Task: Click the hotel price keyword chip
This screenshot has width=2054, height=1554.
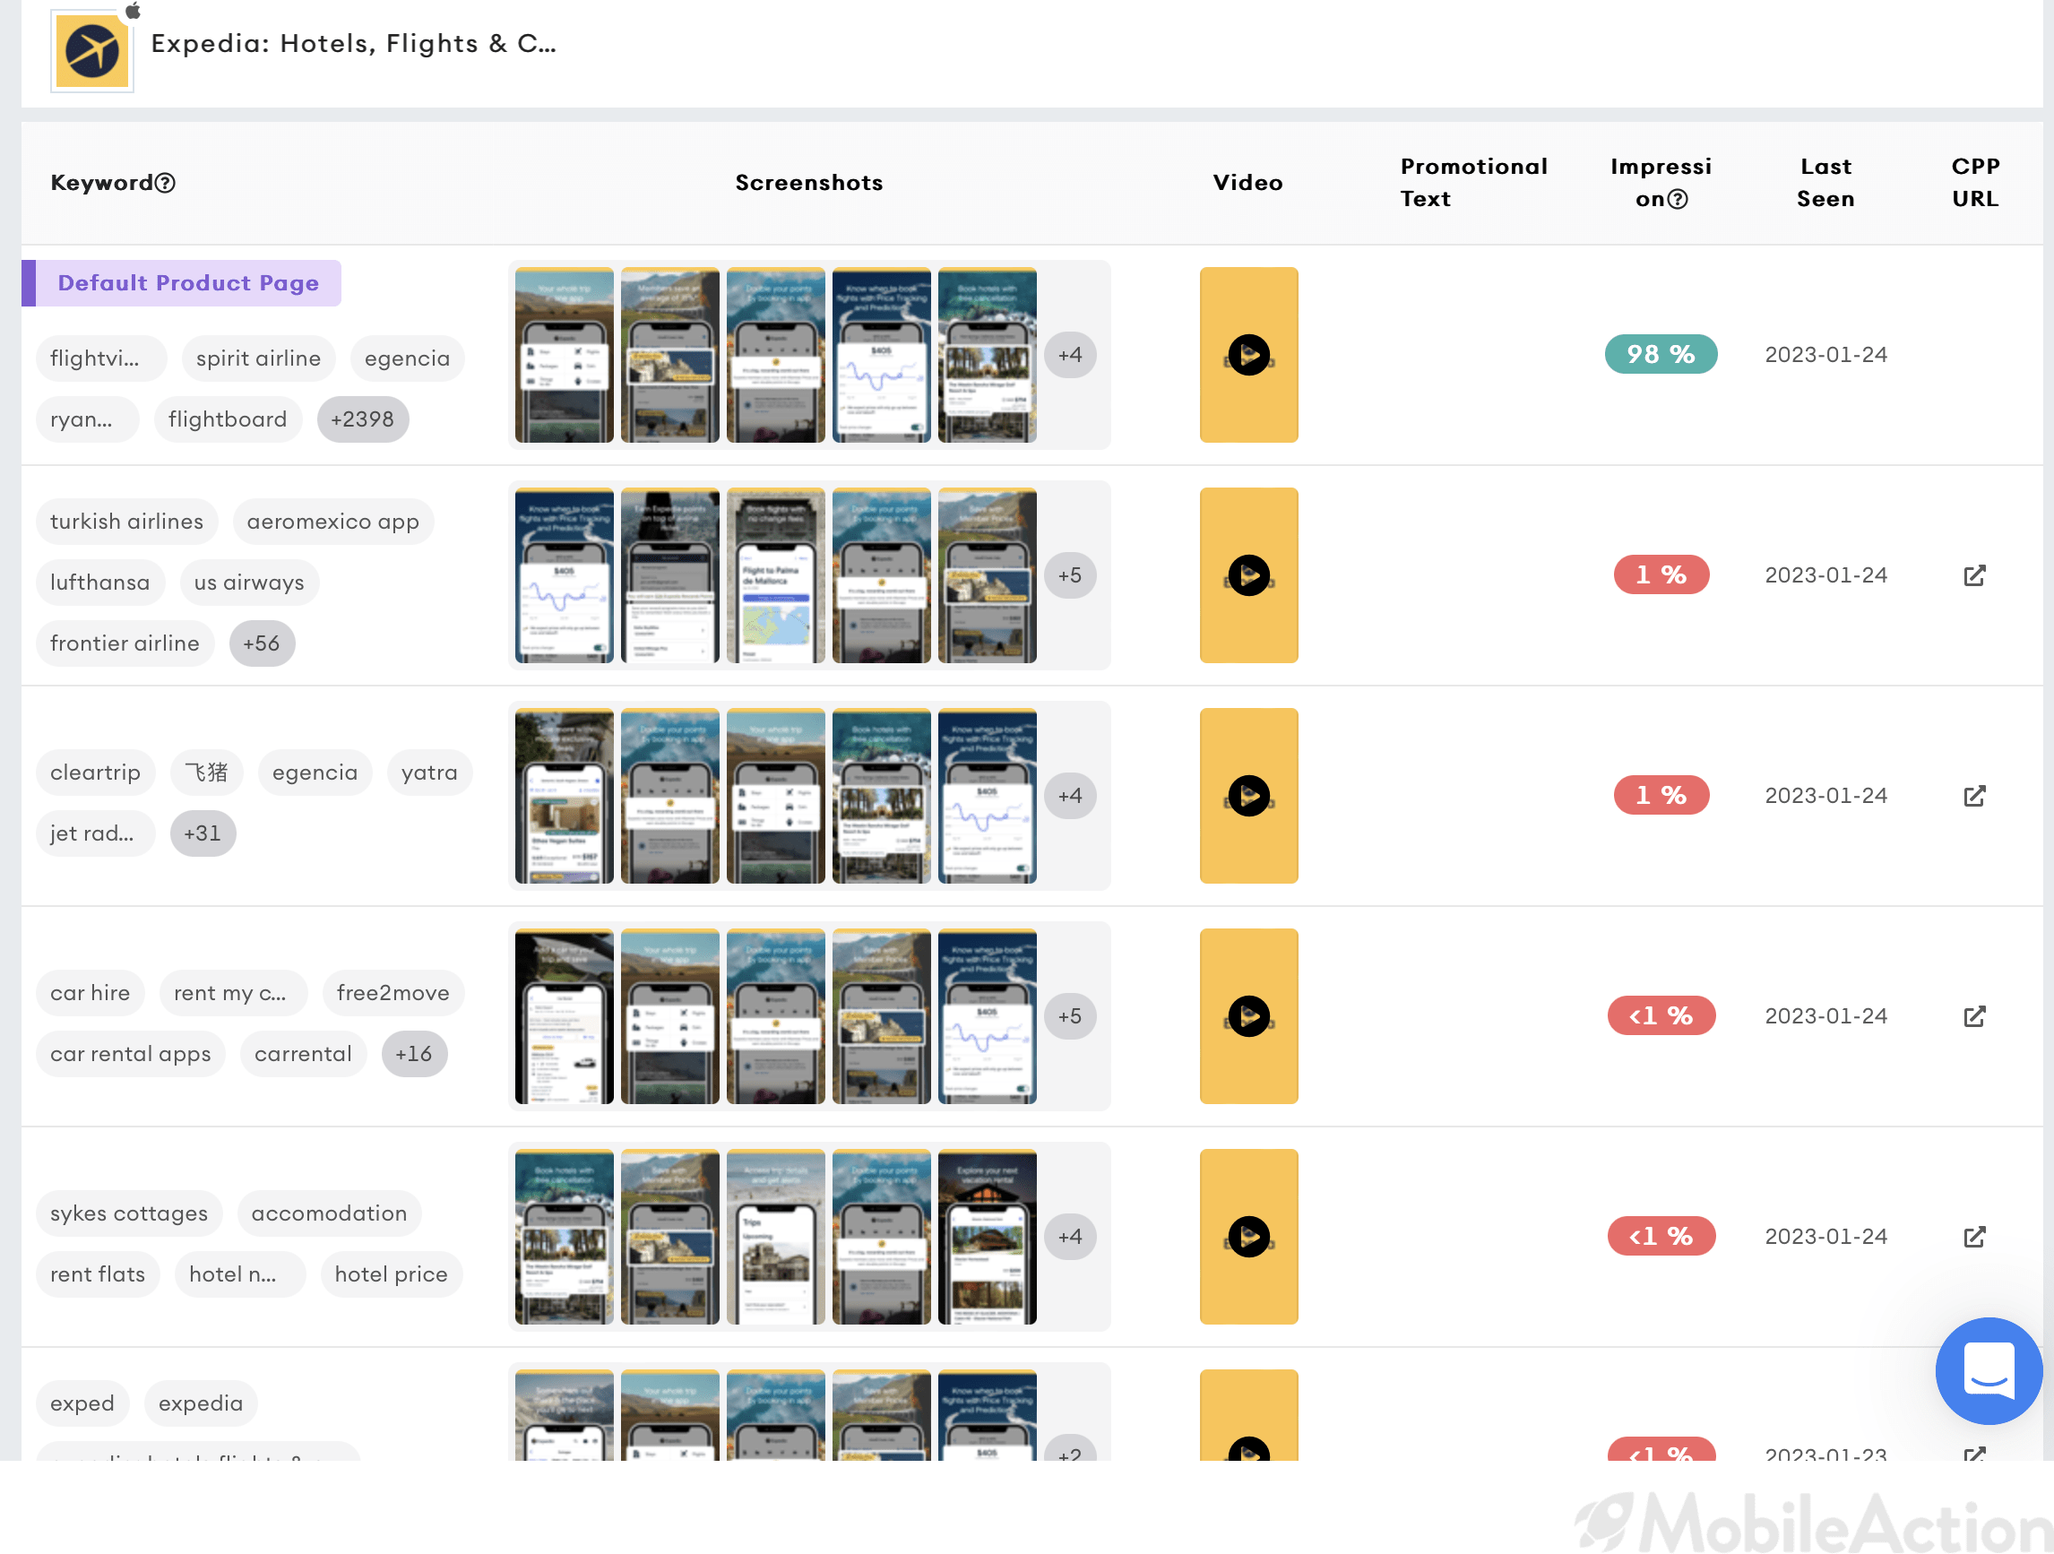Action: [391, 1274]
